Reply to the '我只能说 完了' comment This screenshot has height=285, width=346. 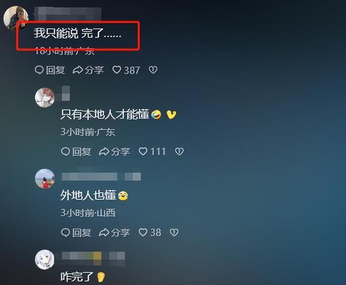(50, 70)
